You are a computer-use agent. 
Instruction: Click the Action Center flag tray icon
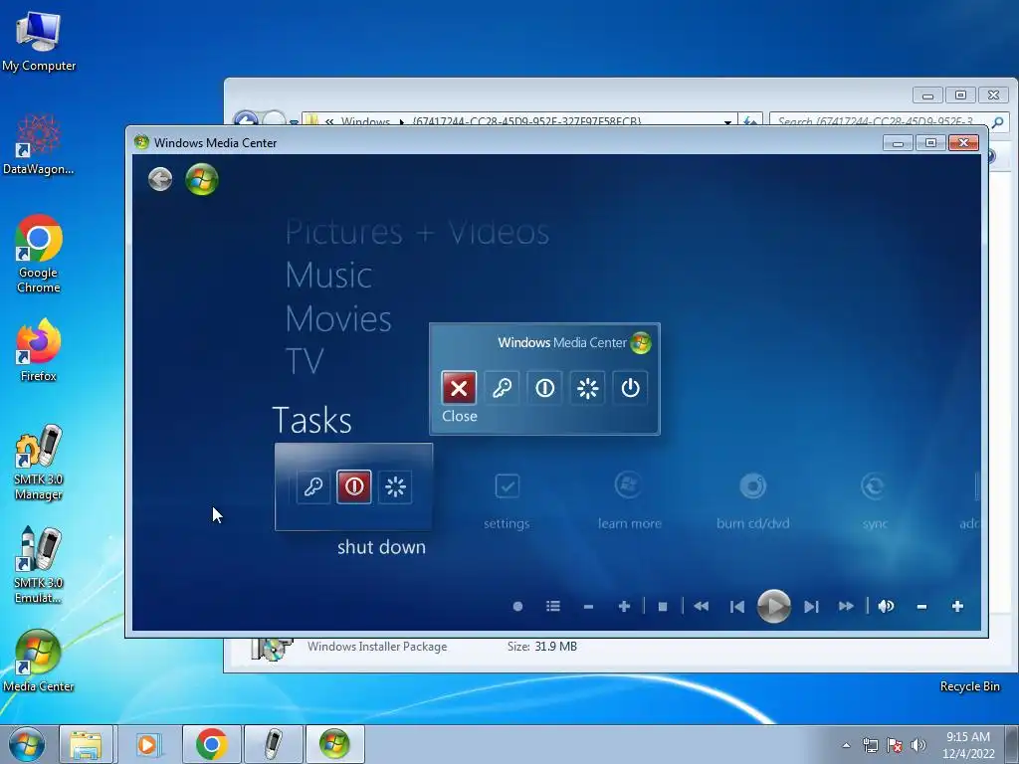click(895, 745)
